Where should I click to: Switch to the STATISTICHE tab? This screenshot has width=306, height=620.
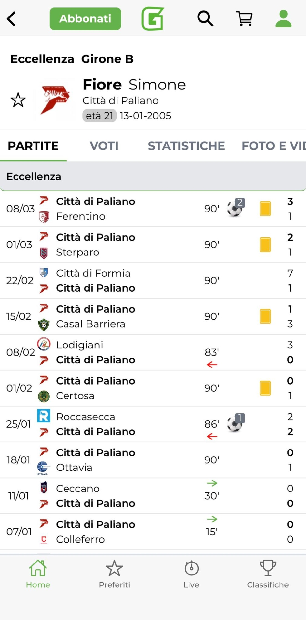(186, 146)
